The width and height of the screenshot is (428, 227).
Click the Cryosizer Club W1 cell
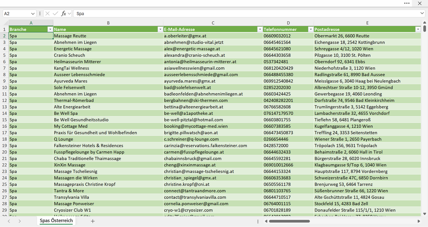(108, 210)
